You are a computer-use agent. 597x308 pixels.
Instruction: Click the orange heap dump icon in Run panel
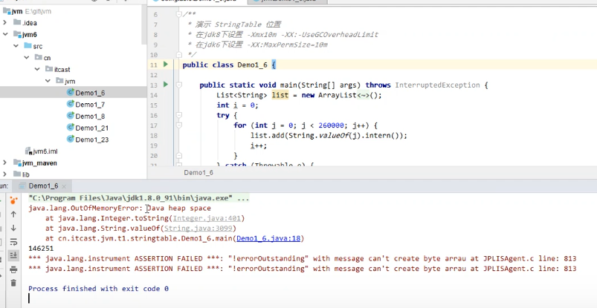click(x=13, y=200)
